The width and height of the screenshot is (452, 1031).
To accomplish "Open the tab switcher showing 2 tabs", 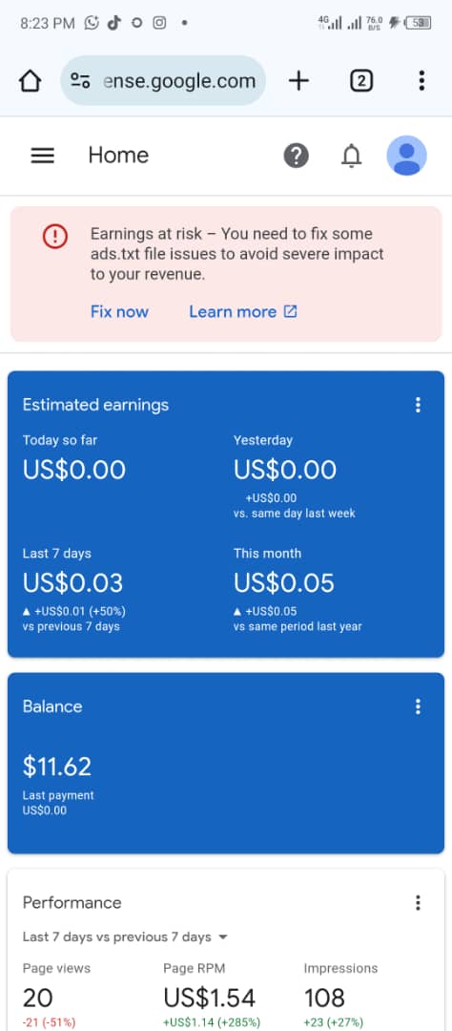I will pyautogui.click(x=360, y=81).
